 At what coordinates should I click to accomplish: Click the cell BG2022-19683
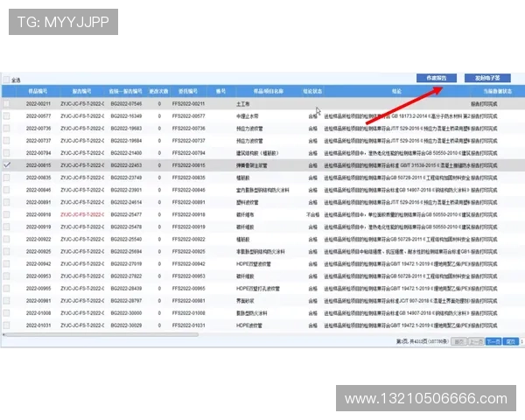click(x=126, y=129)
